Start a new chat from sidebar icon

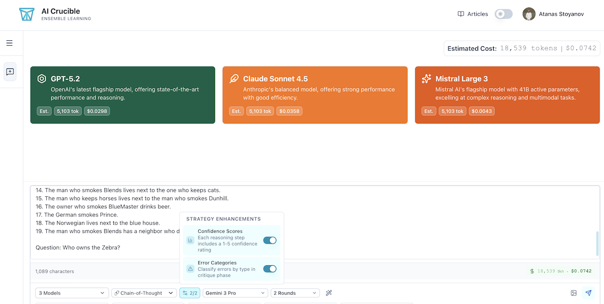click(x=10, y=72)
